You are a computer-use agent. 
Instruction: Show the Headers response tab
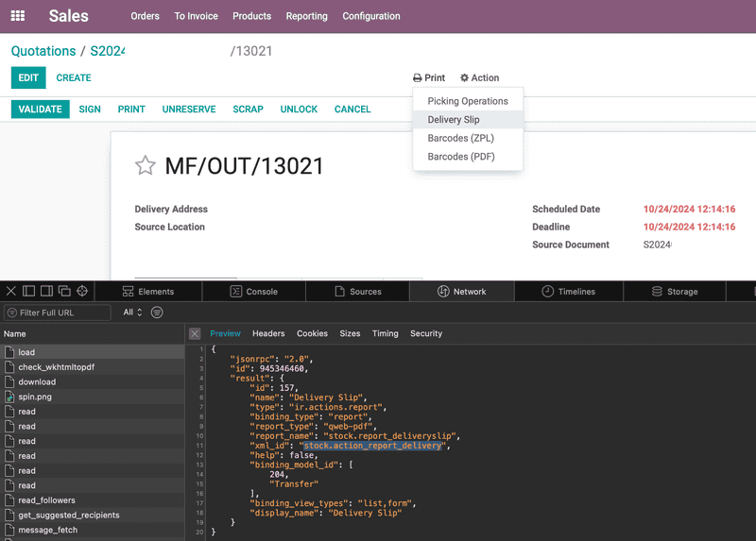[268, 333]
